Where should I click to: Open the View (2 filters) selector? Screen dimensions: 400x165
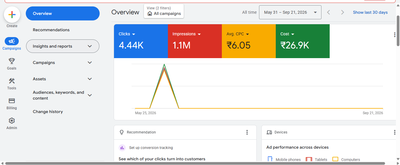click(x=164, y=11)
